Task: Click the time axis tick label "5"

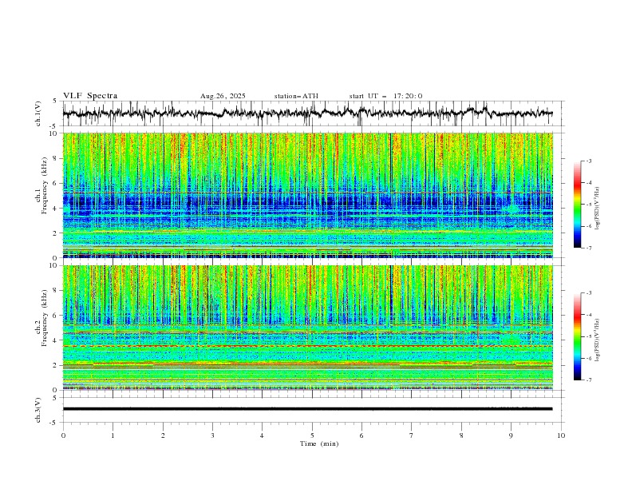Action: coord(312,435)
